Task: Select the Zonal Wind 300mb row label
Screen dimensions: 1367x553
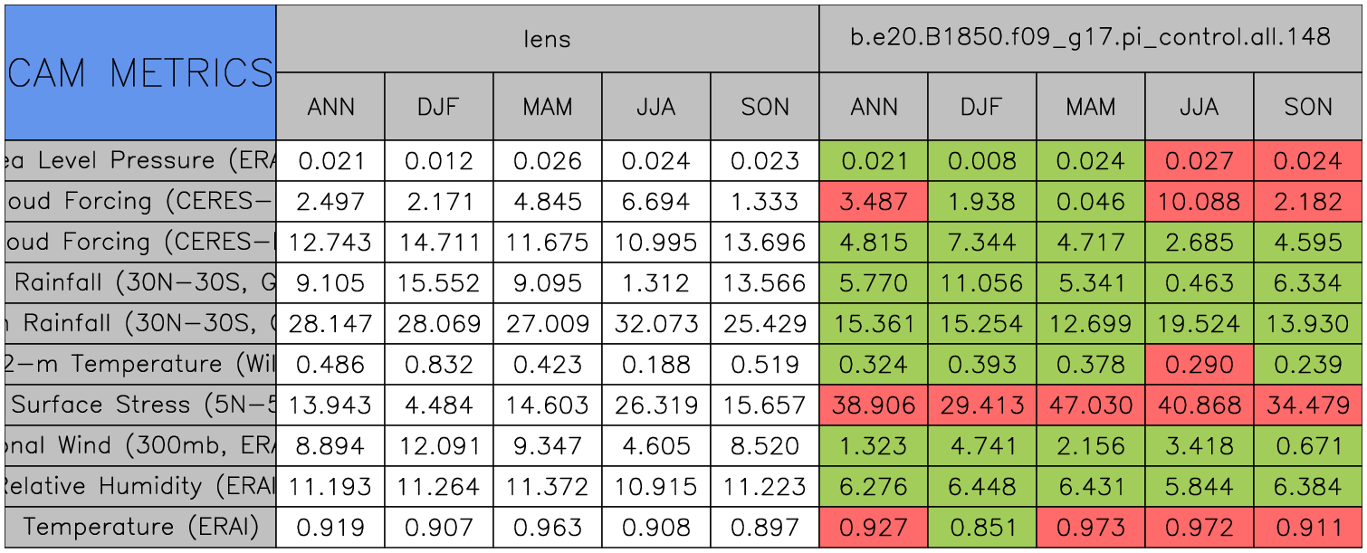Action: 140,445
